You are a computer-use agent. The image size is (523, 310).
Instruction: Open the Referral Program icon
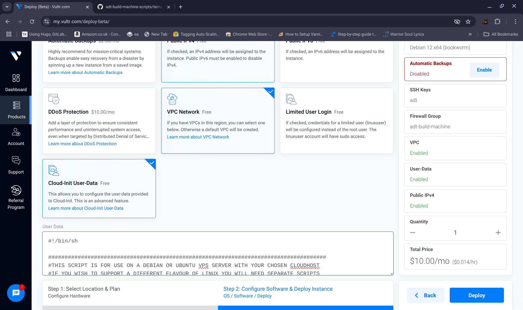[x=16, y=190]
